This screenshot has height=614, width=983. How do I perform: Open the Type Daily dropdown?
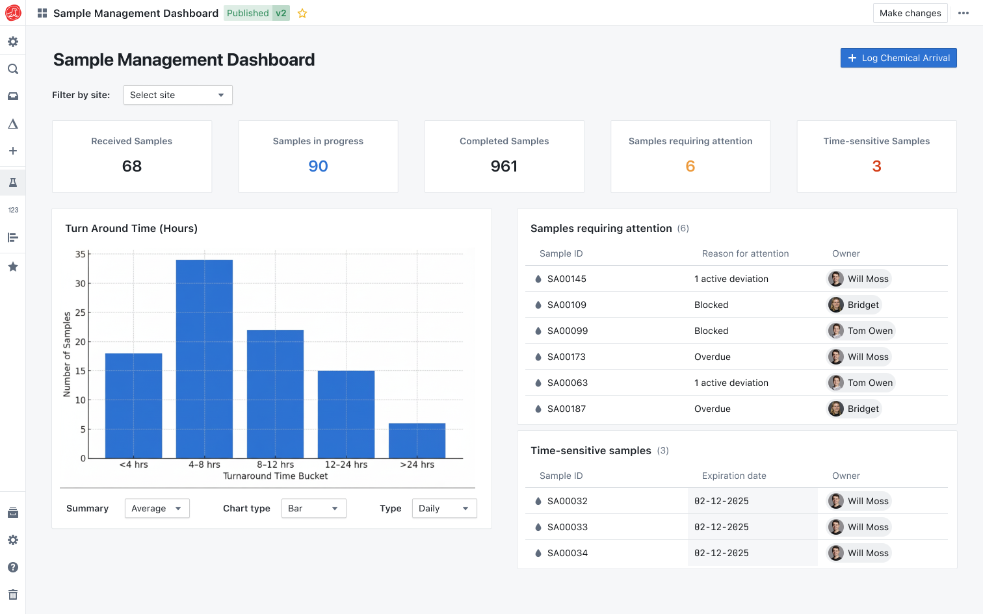pos(444,508)
